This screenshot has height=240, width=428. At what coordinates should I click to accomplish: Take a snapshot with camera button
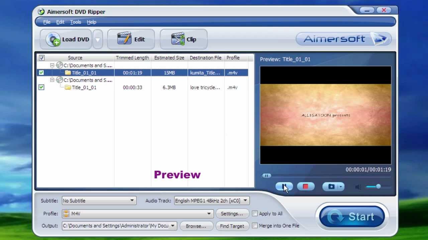[x=330, y=187]
